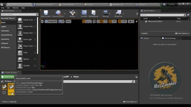Click the Blueprints toolbar icon
This screenshot has height=107, width=191.
[x=118, y=14]
